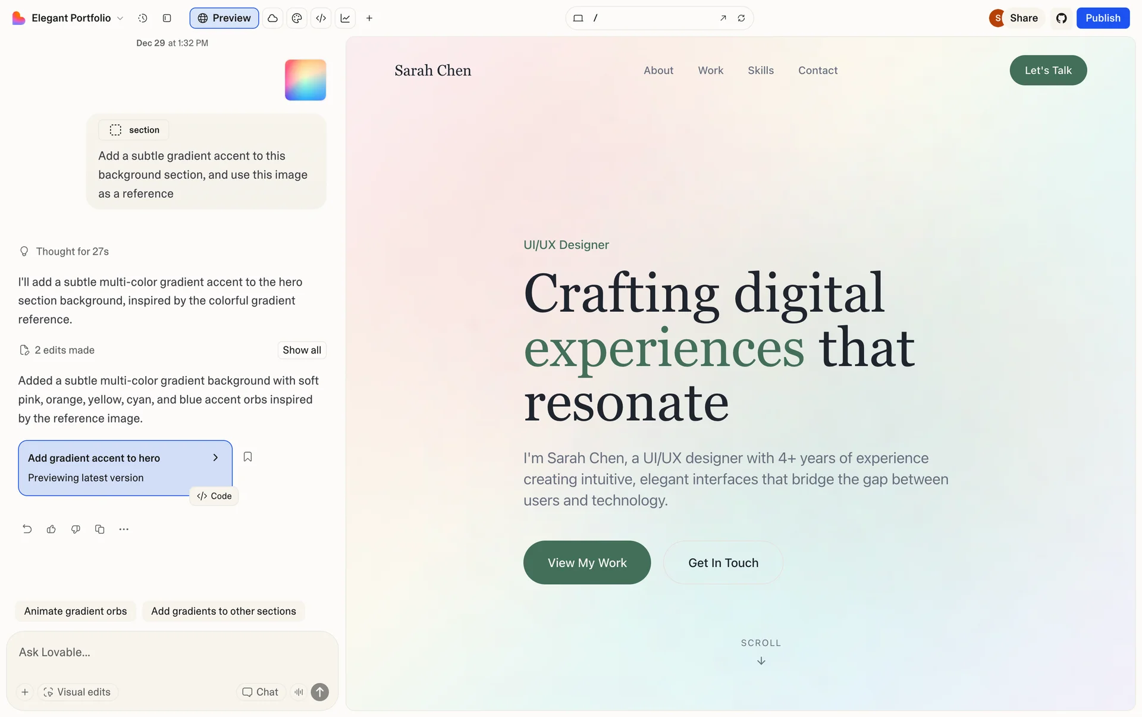Click Show all edits button

(x=302, y=350)
